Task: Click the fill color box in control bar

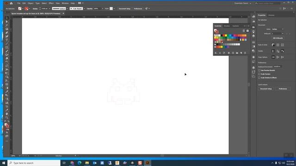Action: point(20,9)
